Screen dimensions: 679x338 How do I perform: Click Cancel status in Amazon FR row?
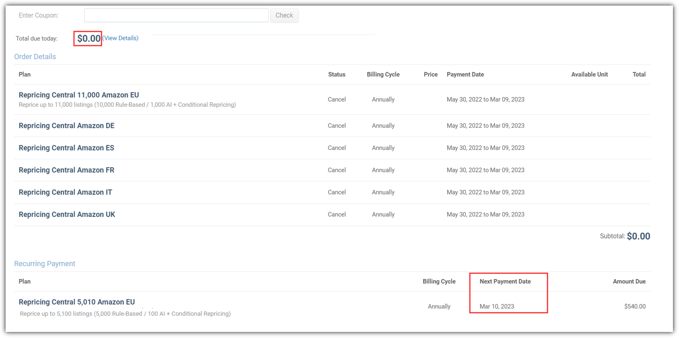[337, 170]
